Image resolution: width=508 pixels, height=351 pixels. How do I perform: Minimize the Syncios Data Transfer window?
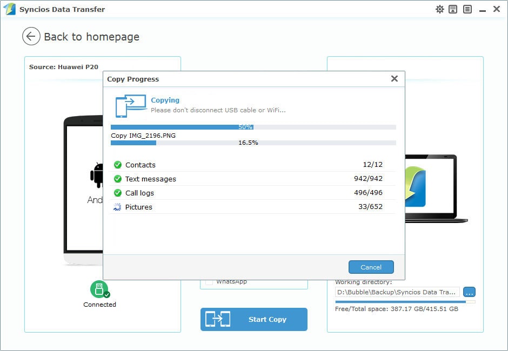click(483, 11)
